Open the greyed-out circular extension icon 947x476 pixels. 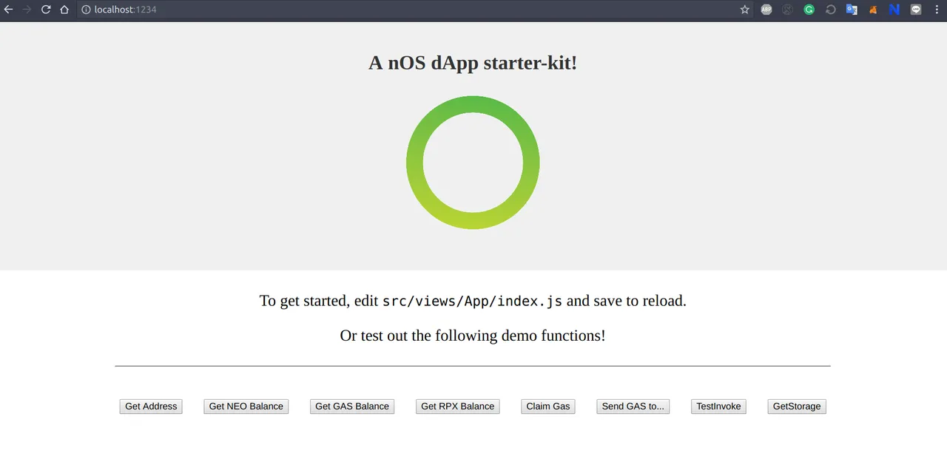(x=788, y=10)
